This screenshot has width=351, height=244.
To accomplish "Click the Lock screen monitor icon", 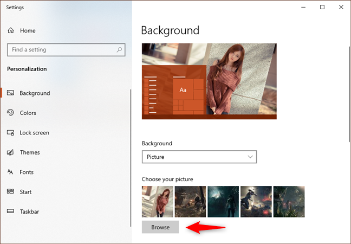I will coord(10,133).
